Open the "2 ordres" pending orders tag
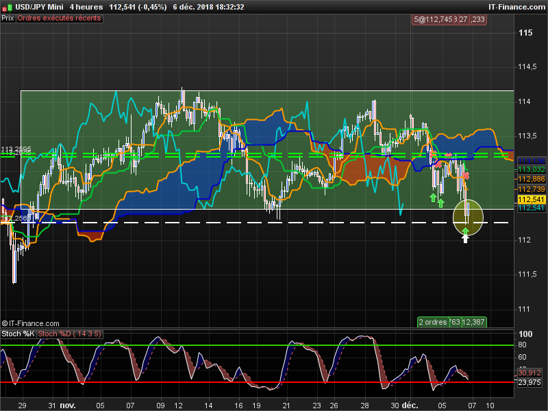The height and width of the screenshot is (411, 548). pyautogui.click(x=433, y=322)
